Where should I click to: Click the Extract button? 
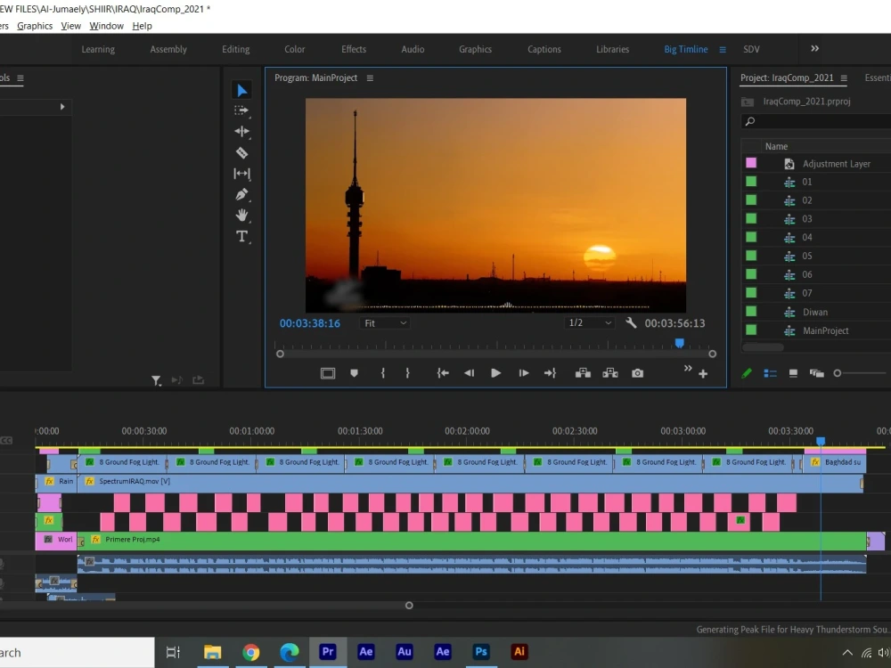(610, 373)
